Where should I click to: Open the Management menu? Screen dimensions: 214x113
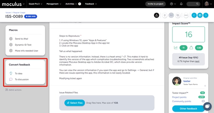(x=54, y=4)
